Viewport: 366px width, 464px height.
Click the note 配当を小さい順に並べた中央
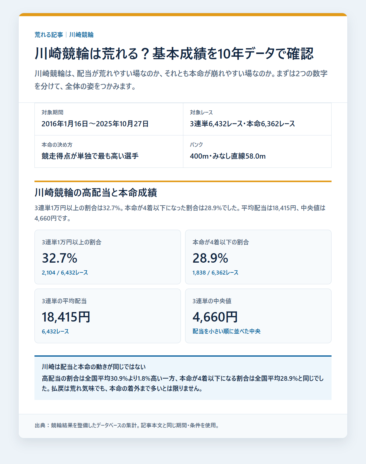tap(227, 332)
